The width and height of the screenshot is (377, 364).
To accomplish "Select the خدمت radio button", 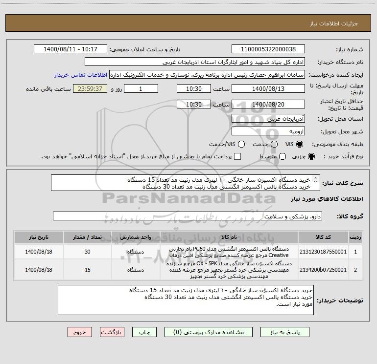I will pyautogui.click(x=274, y=144).
